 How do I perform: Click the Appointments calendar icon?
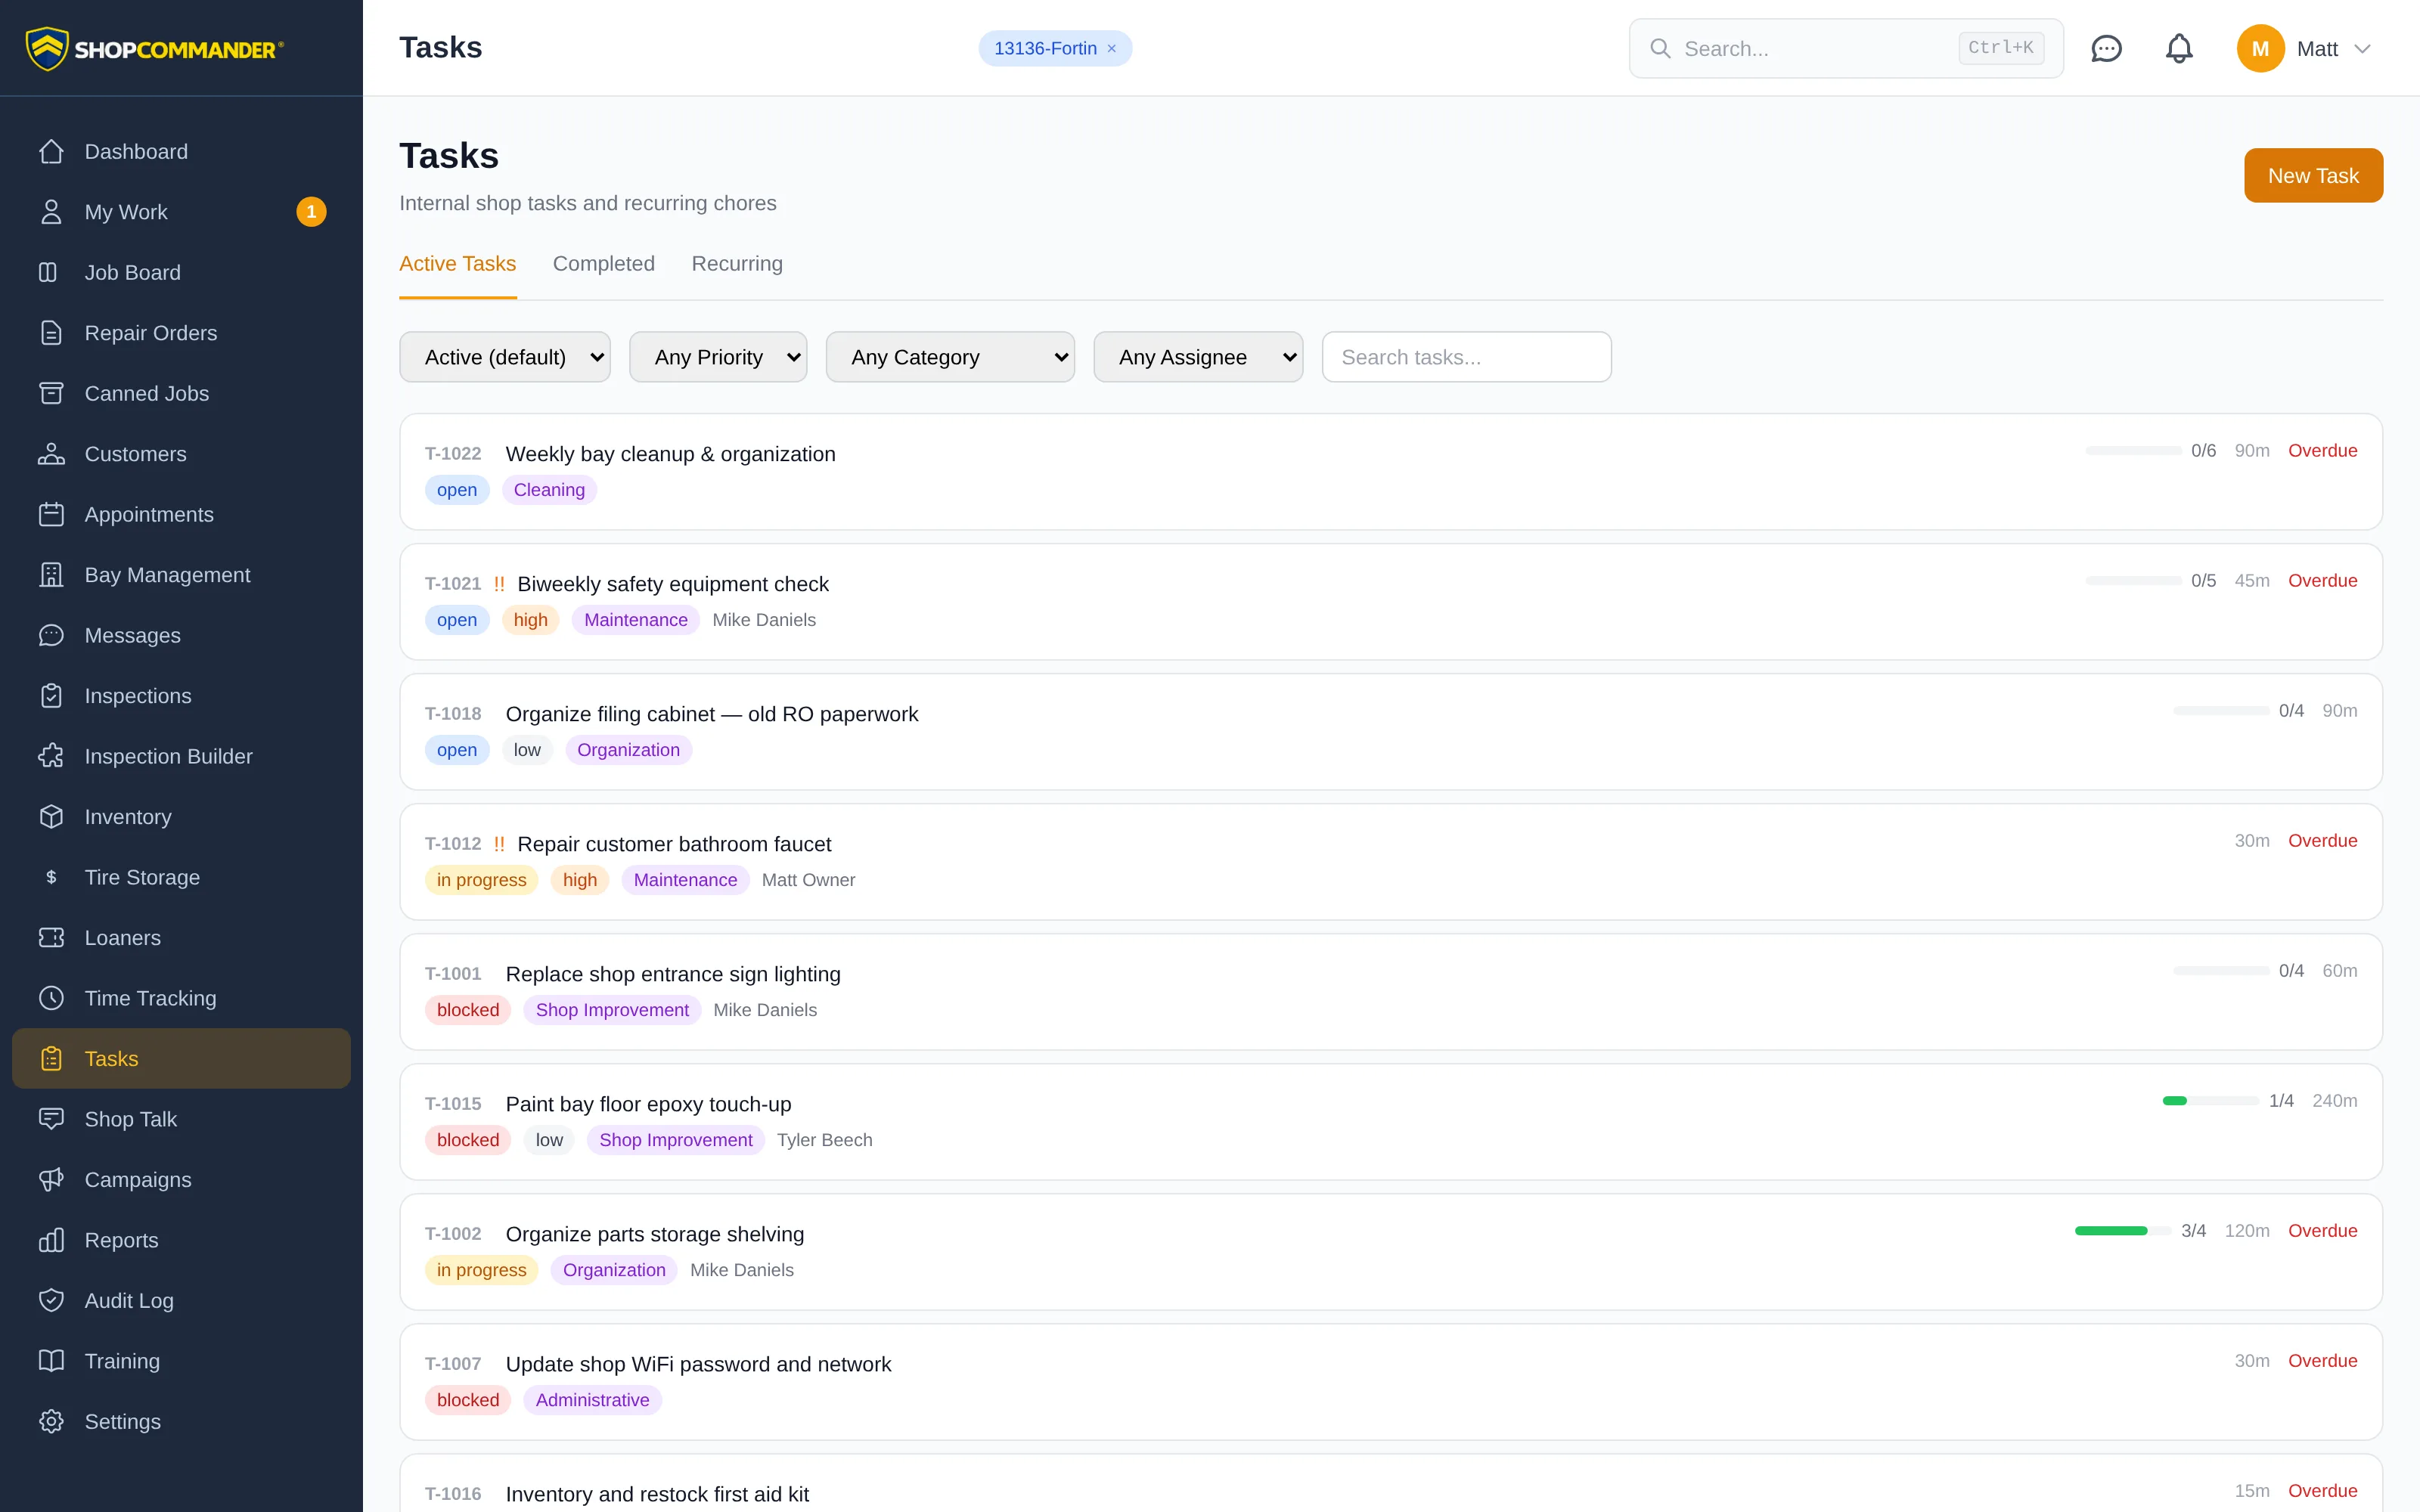coord(51,514)
